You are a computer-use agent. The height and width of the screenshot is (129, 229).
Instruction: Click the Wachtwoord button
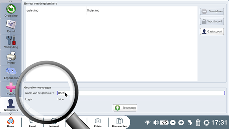(x=212, y=22)
